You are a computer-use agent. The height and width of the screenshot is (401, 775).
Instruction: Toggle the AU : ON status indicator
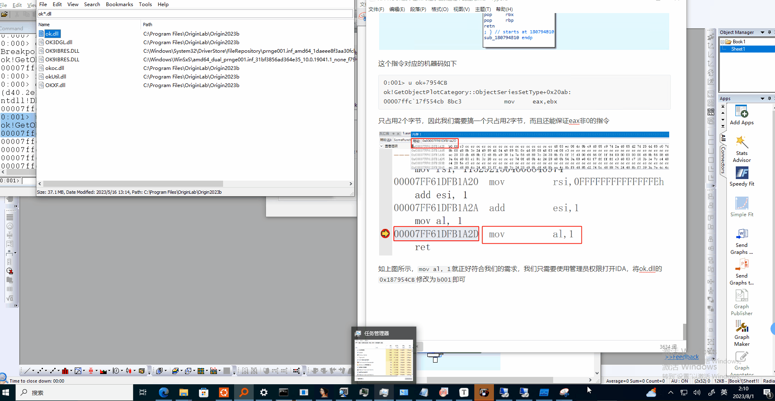(x=679, y=381)
